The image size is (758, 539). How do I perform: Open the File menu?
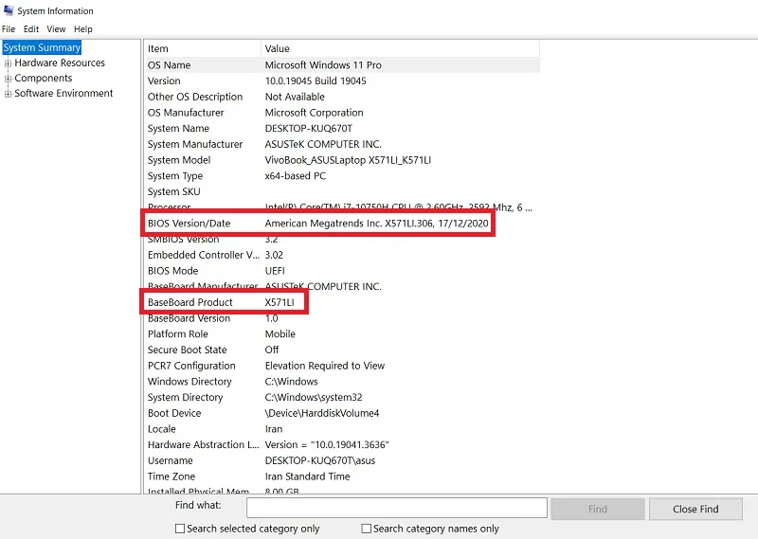tap(9, 29)
